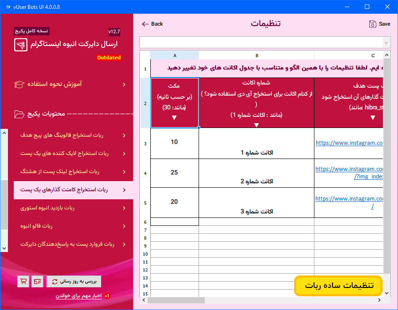Click the spreadsheet horizontal scroll left arrow
The height and width of the screenshot is (310, 398).
point(144,300)
